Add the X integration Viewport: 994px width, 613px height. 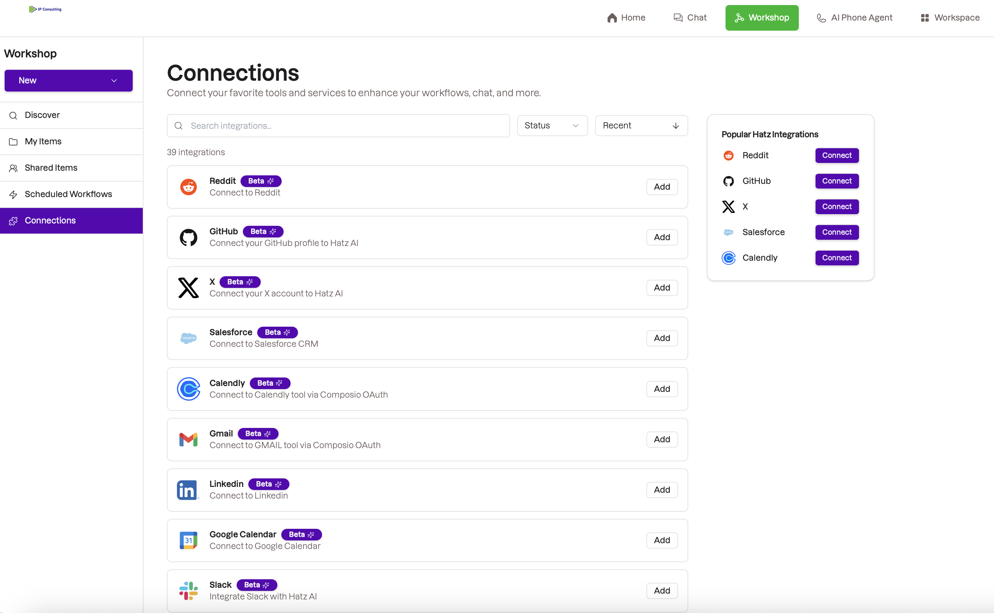pyautogui.click(x=662, y=288)
